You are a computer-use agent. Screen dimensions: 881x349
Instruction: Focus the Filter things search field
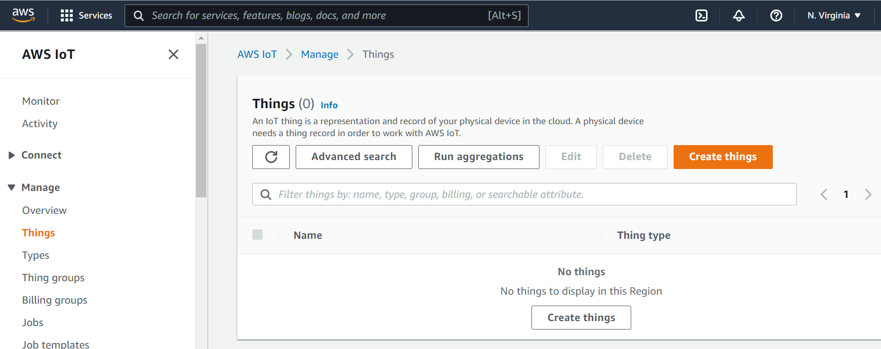[x=525, y=194]
